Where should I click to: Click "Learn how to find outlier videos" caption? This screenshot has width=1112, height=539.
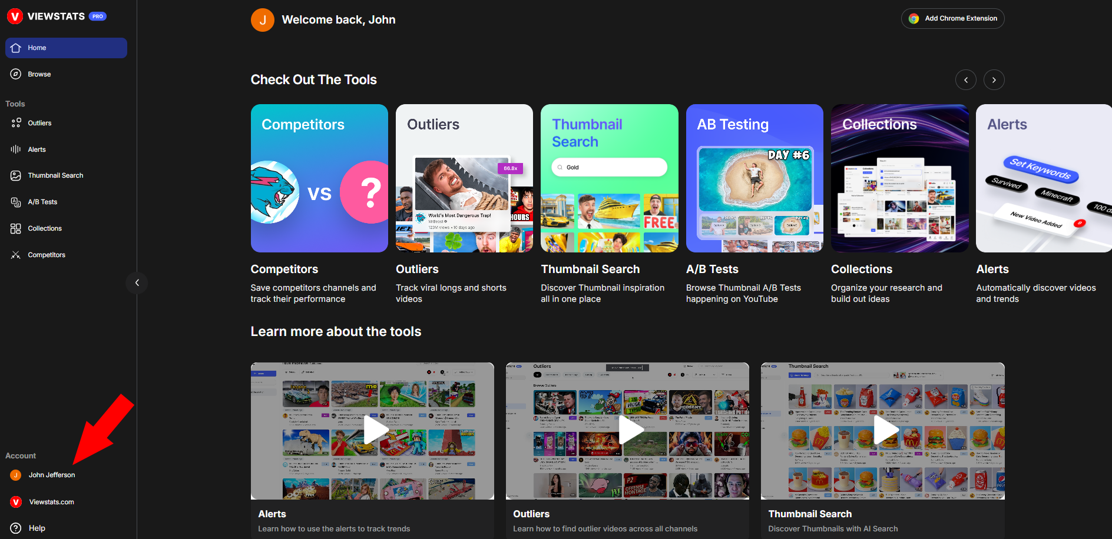pos(605,529)
